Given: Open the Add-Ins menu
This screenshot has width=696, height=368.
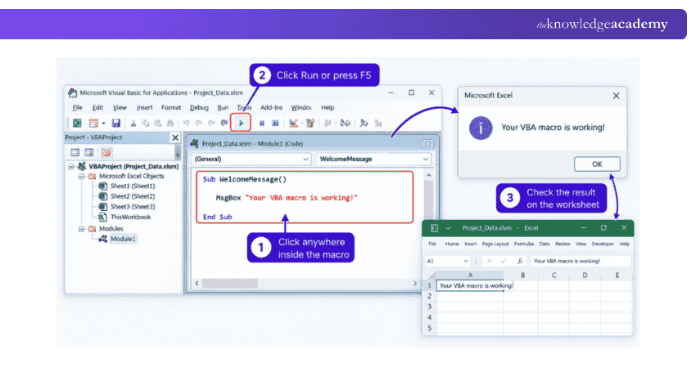Looking at the screenshot, I should point(271,107).
